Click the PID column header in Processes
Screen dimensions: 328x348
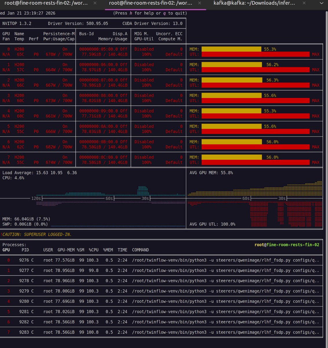(25, 250)
